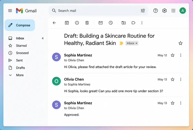Viewport: 193px width, 130px height.
Task: Open message 'Hi Sophia, looks great!'
Action: pyautogui.click(x=114, y=91)
